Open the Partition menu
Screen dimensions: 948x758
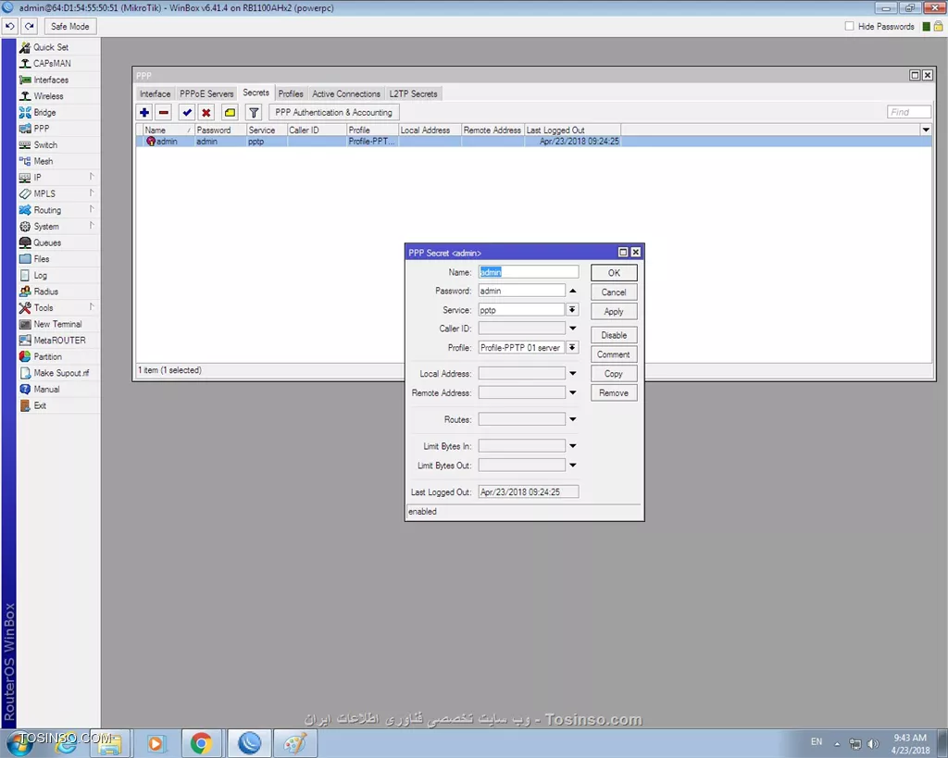click(58, 356)
